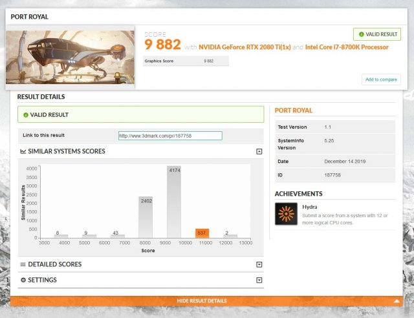Click the date December 14 2019

click(x=345, y=161)
